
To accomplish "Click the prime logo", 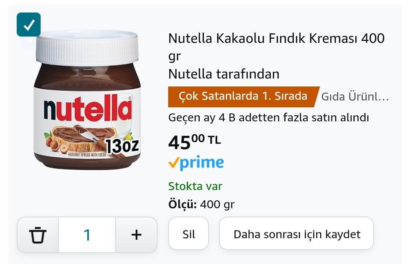I will [x=201, y=163].
